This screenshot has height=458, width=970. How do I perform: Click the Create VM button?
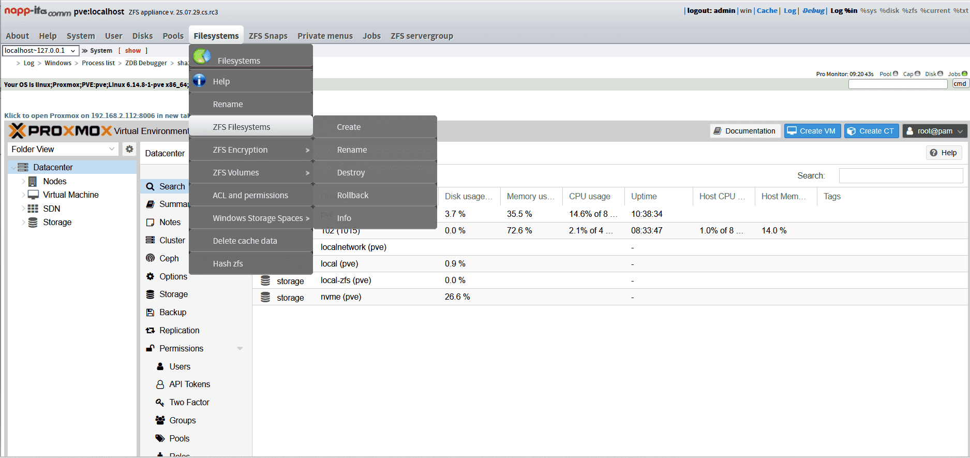tap(812, 131)
